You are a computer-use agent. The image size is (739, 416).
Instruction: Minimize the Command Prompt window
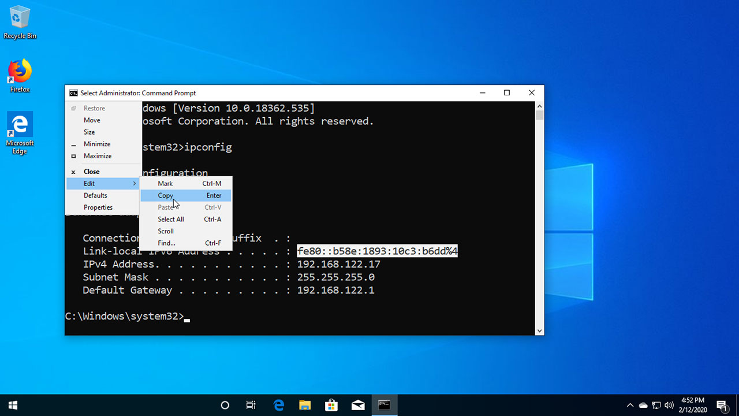pos(482,93)
